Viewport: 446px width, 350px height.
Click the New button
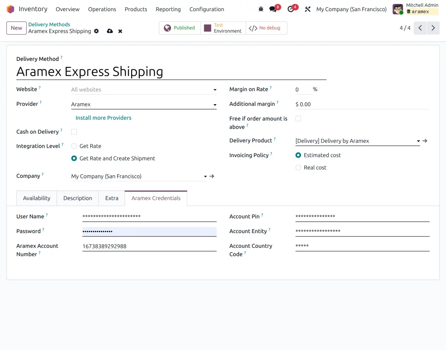point(16,28)
